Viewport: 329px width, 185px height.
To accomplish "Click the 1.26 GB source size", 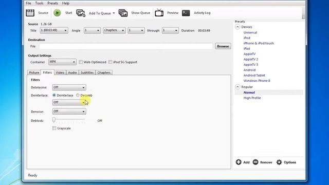I will click(x=46, y=24).
